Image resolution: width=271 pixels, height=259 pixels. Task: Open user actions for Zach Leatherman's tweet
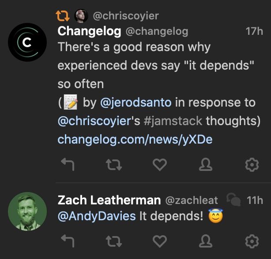click(206, 241)
